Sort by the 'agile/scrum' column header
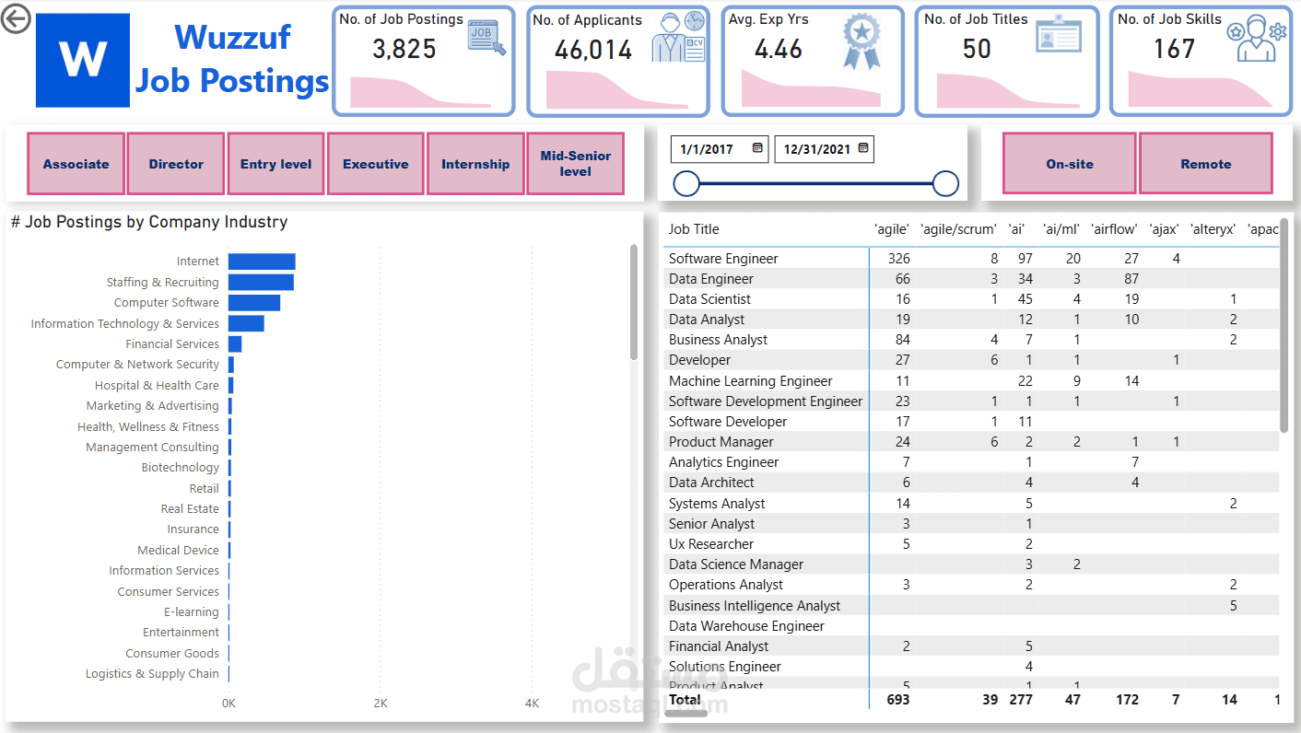1301x733 pixels. click(x=958, y=229)
